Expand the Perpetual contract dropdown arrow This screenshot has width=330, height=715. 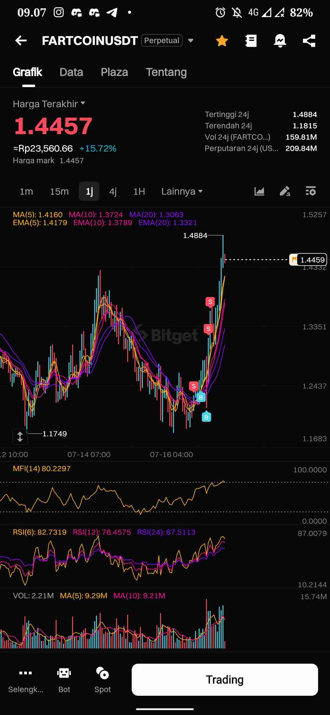[191, 41]
